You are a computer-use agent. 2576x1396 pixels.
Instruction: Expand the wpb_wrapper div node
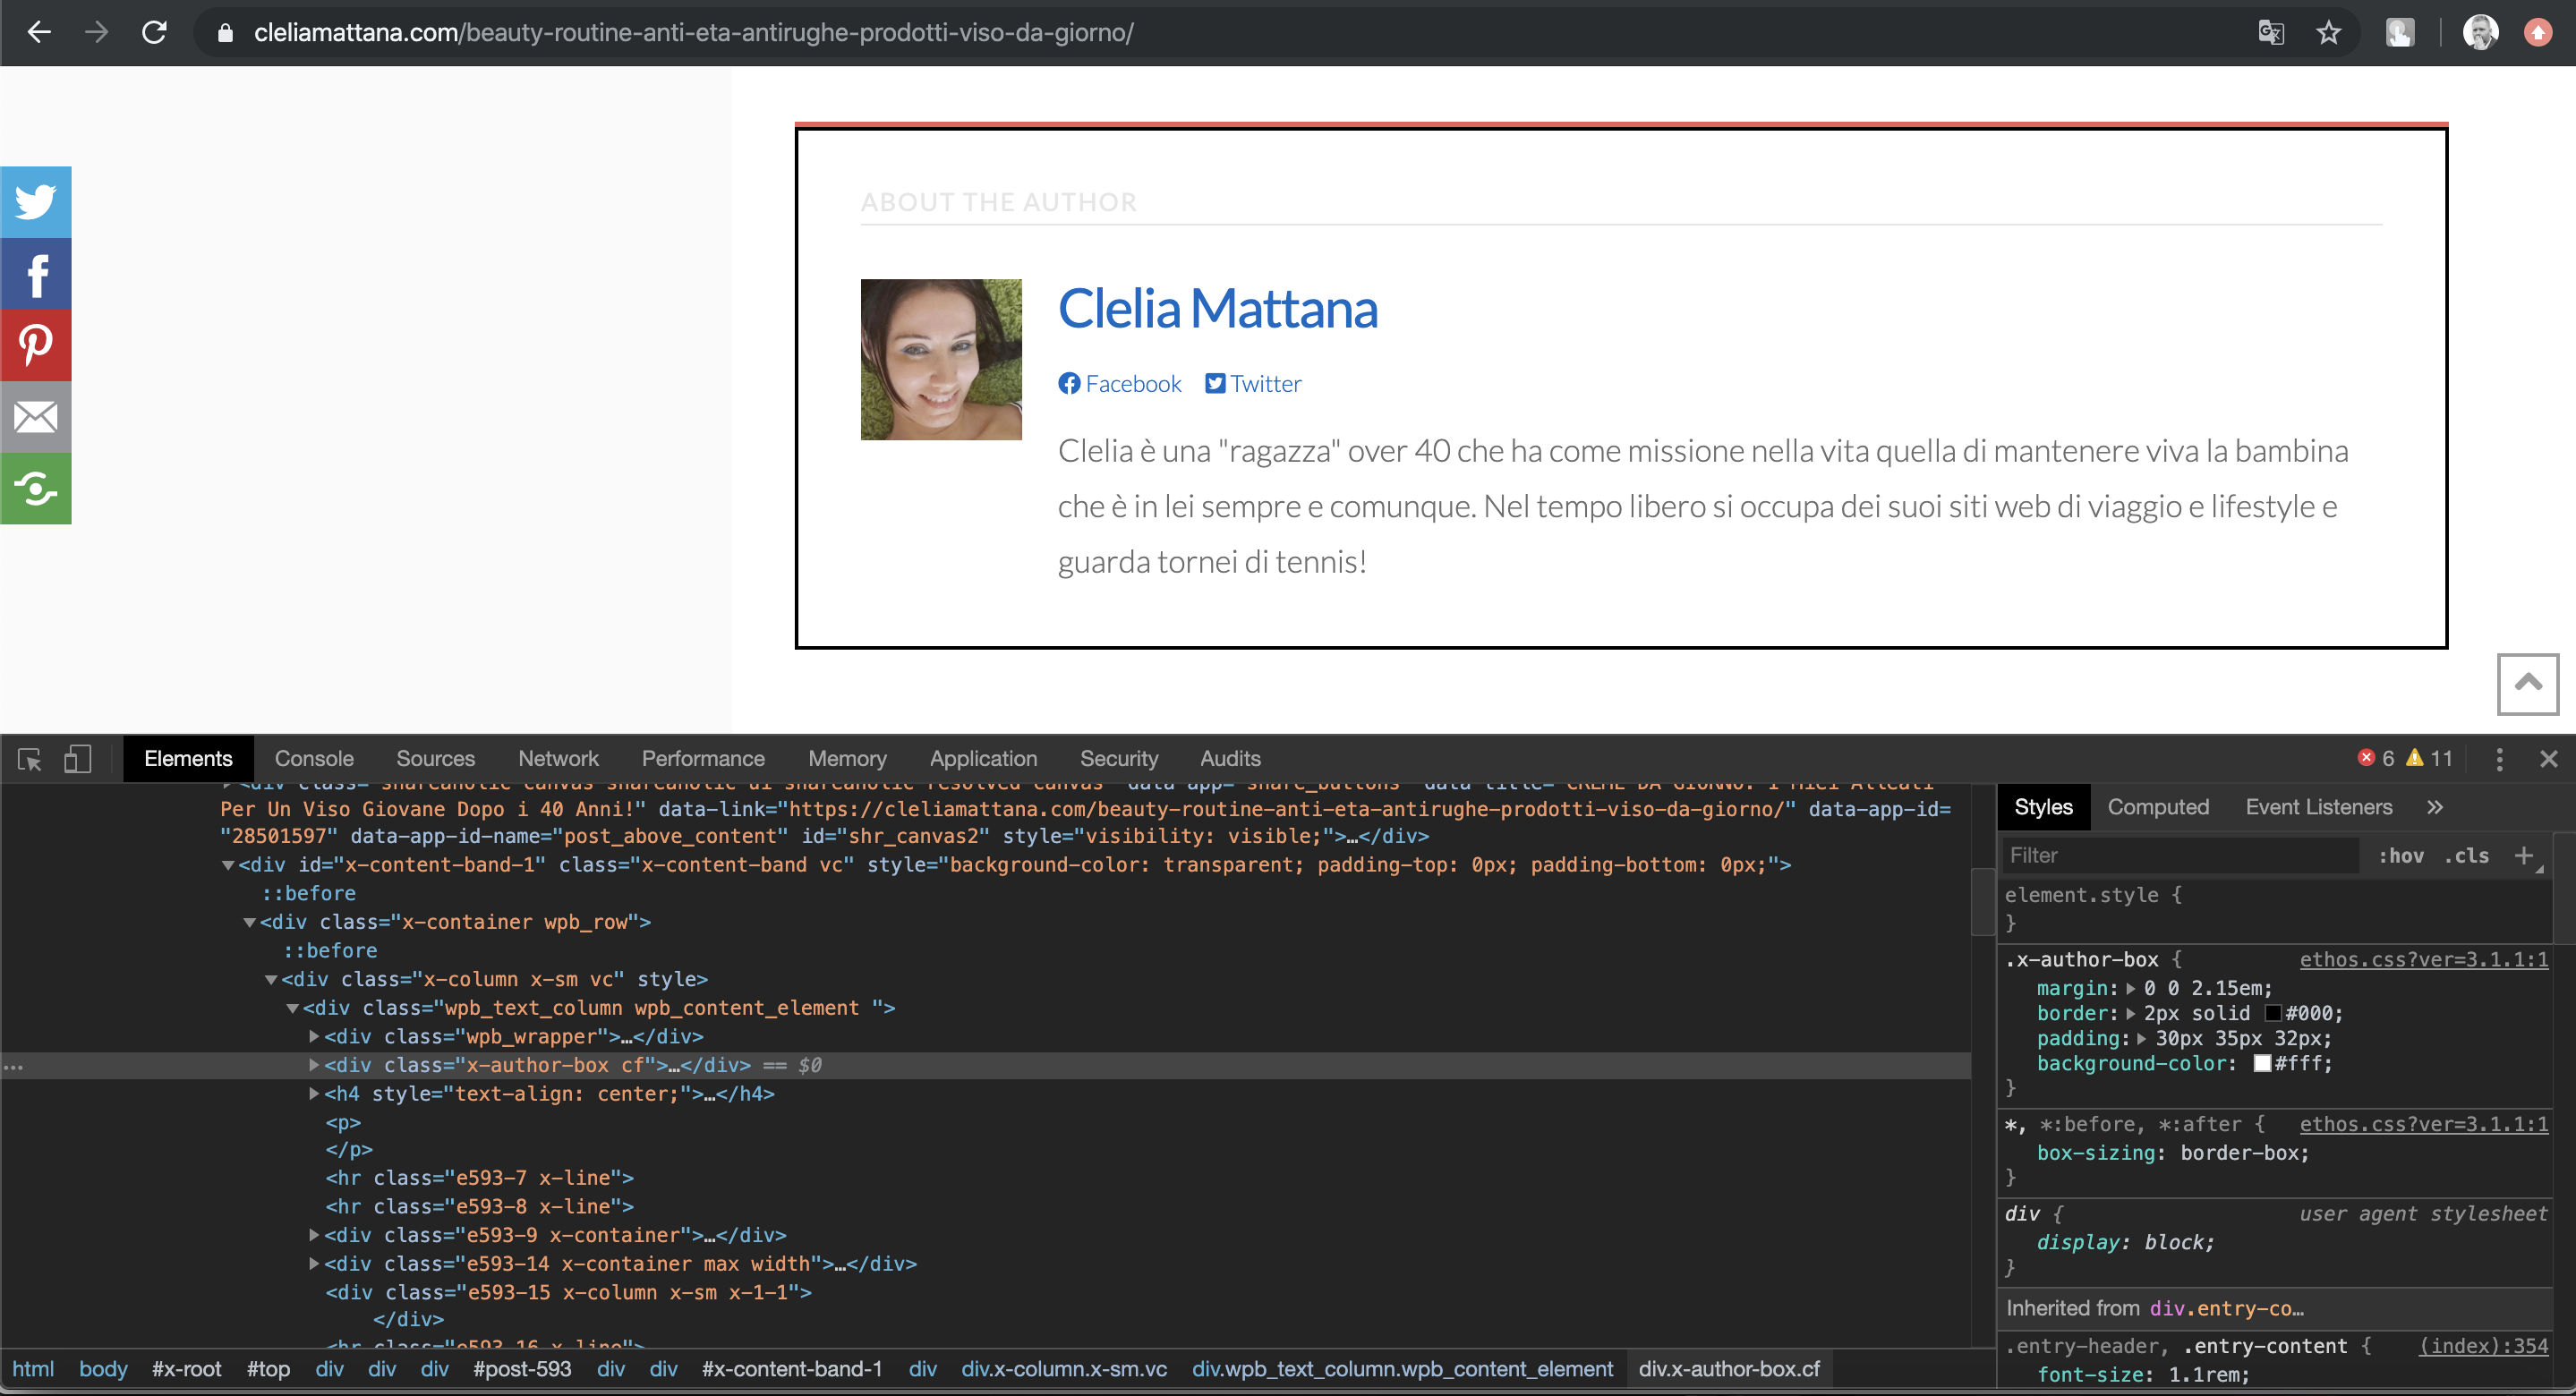pyautogui.click(x=314, y=1037)
